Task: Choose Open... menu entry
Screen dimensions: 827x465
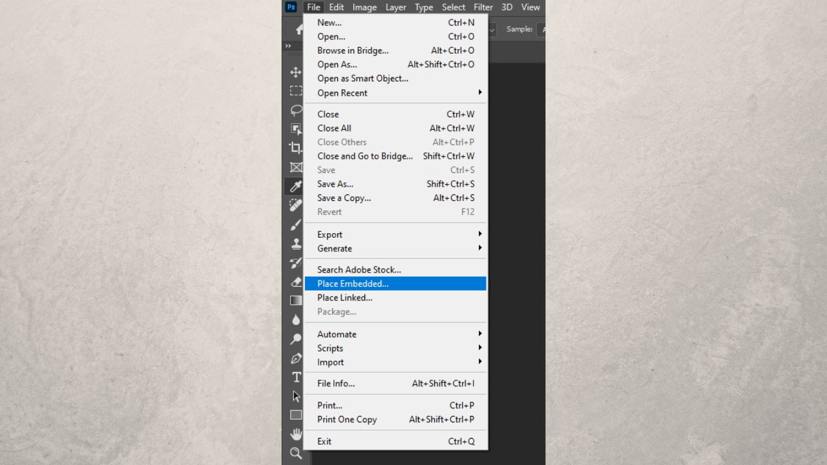Action: coord(395,37)
